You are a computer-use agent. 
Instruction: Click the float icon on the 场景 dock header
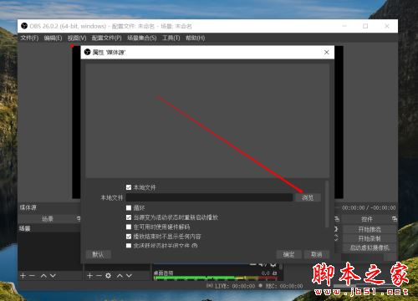click(79, 219)
